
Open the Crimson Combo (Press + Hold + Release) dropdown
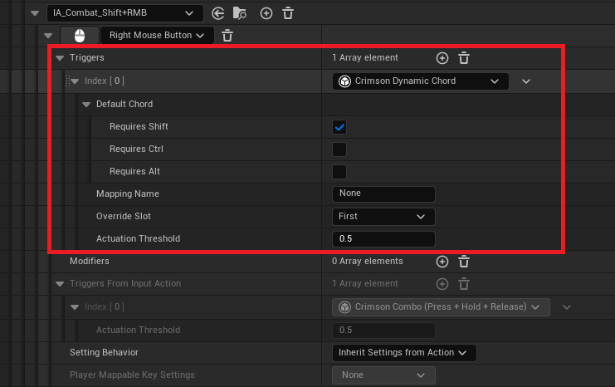pyautogui.click(x=441, y=307)
